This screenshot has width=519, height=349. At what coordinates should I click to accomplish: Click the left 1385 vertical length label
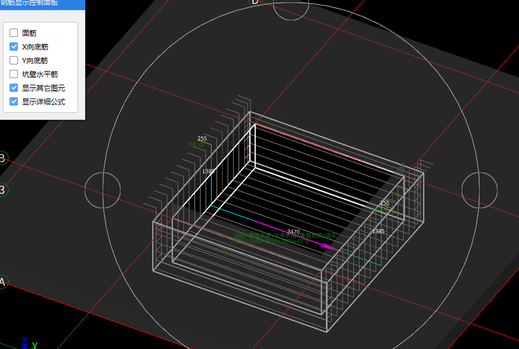(208, 171)
